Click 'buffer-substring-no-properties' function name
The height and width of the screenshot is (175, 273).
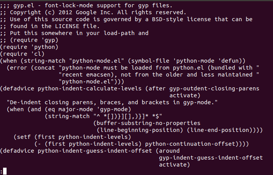click(149, 123)
